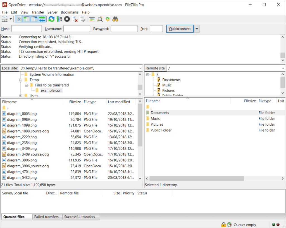Image resolution: width=286 pixels, height=228 pixels.
Task: Open the Bookmarks menu
Action: coord(70,12)
